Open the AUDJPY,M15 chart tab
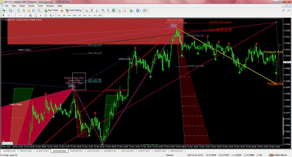This screenshot has width=292, height=157. [42, 151]
